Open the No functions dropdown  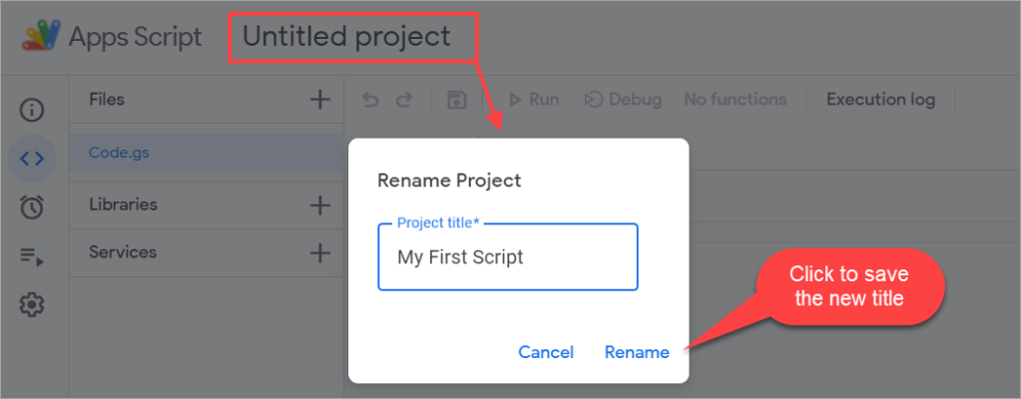pos(735,100)
